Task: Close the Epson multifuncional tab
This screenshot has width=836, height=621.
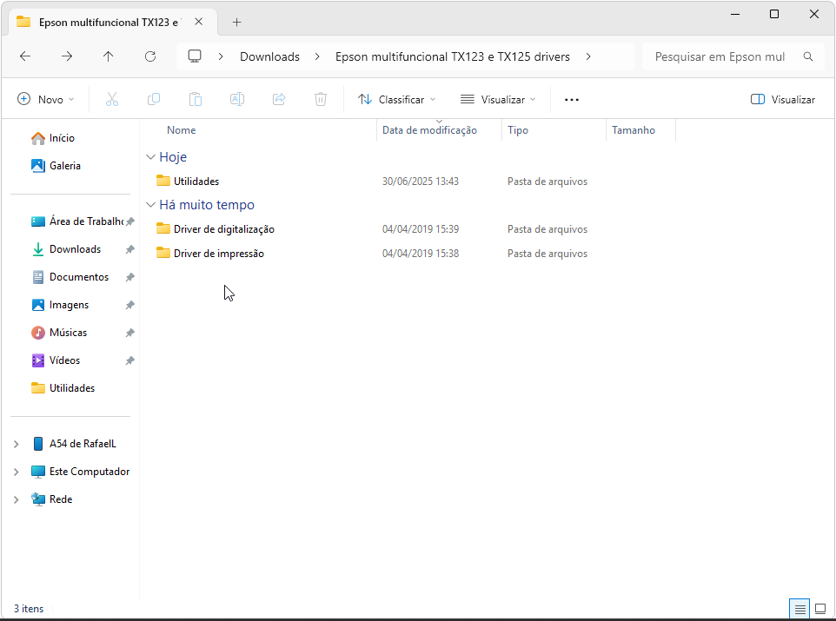Action: click(198, 22)
